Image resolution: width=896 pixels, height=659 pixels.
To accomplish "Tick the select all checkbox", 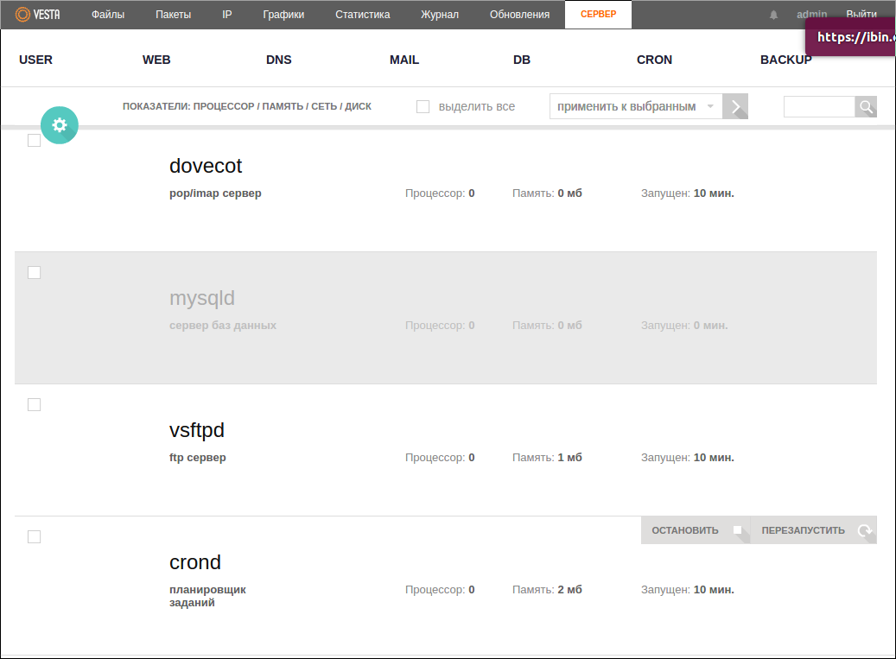I will tap(423, 107).
